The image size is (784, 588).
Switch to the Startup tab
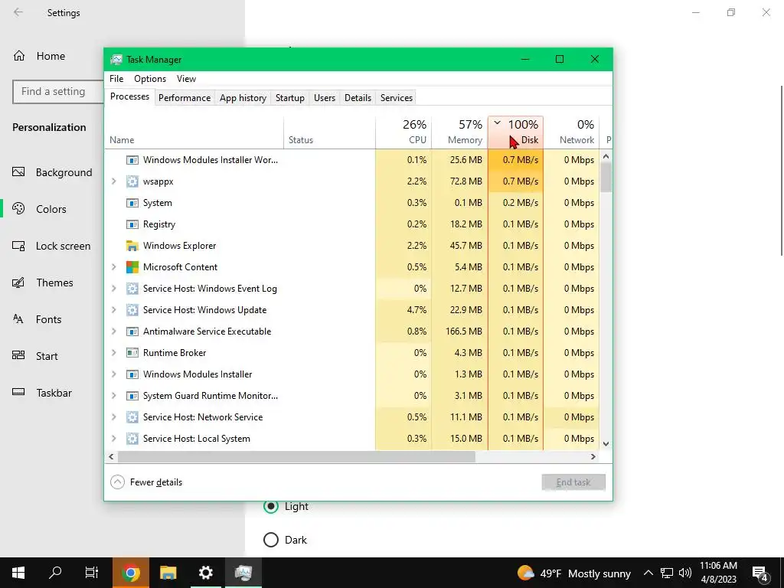tap(290, 98)
